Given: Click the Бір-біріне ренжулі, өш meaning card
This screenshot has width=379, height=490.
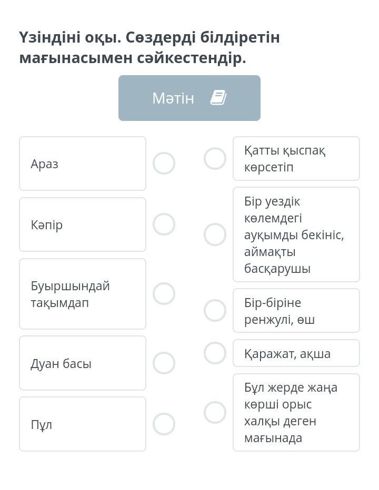Looking at the screenshot, I should tap(296, 311).
